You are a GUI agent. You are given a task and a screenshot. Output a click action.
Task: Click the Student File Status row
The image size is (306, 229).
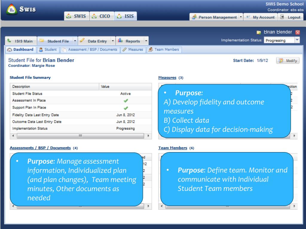tap(81, 93)
